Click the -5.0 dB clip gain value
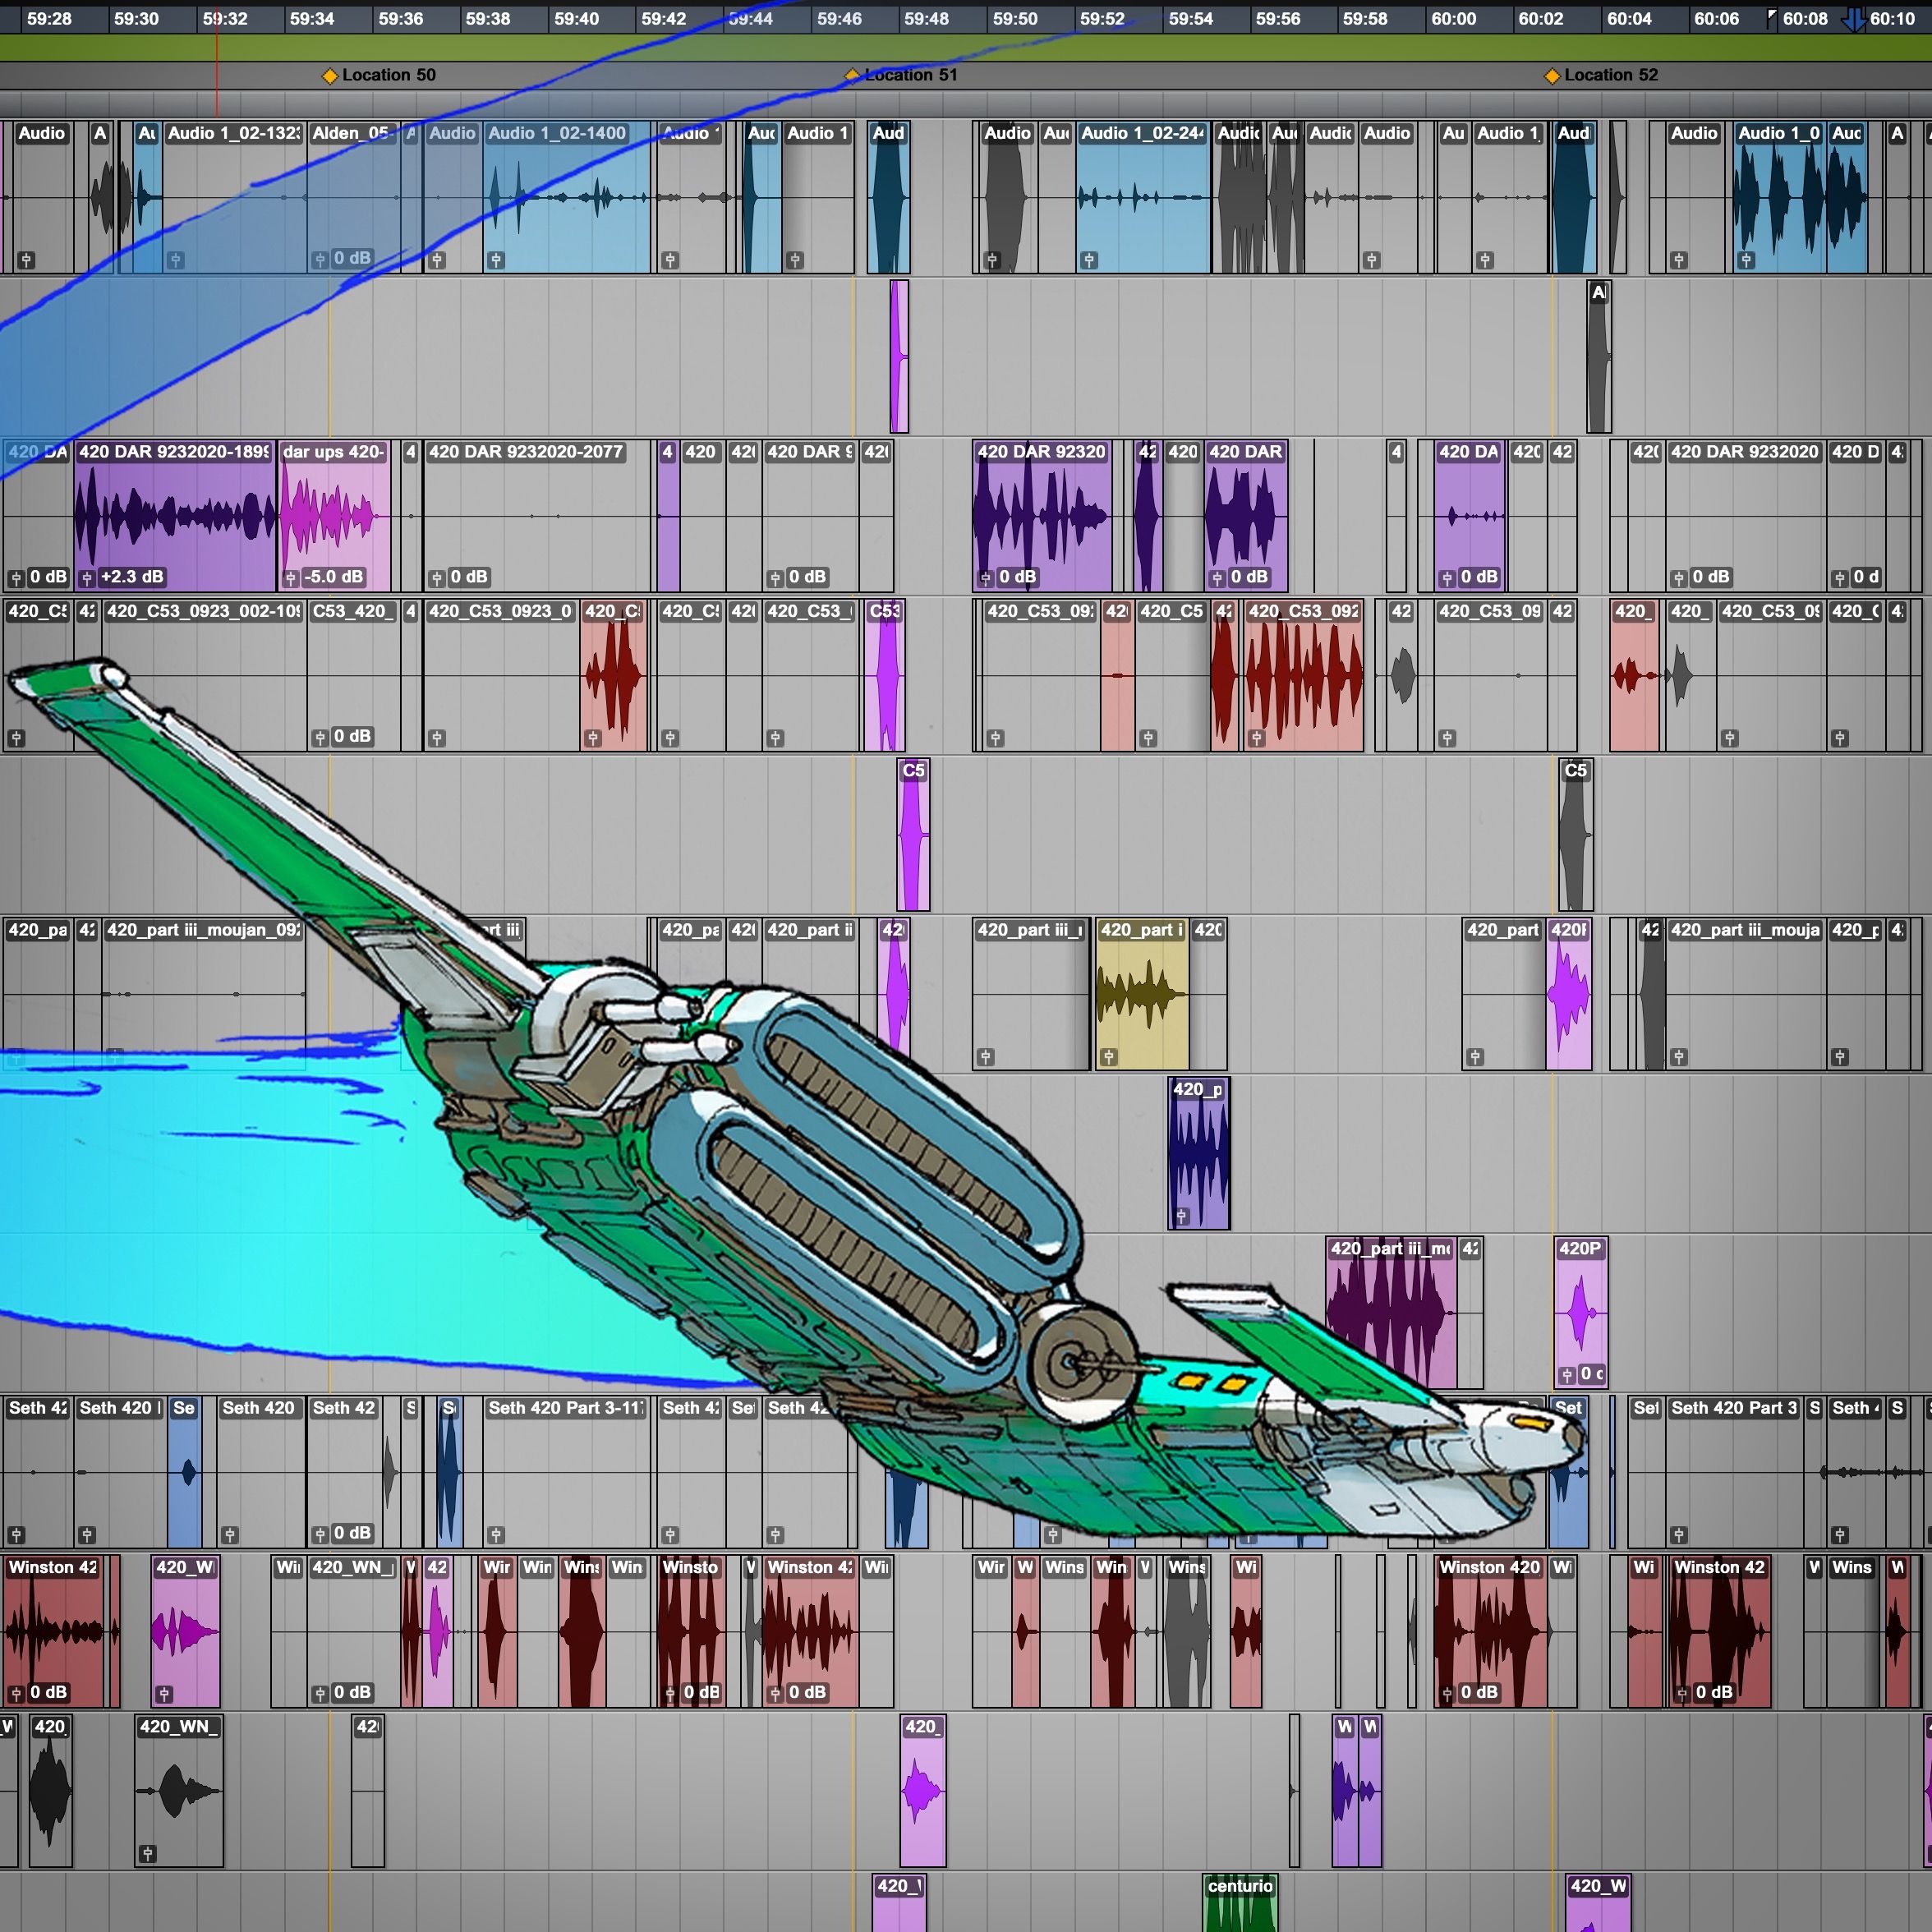Viewport: 1932px width, 1932px height. tap(334, 577)
